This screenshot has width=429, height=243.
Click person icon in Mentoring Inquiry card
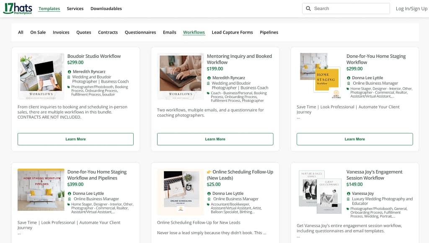pyautogui.click(x=209, y=78)
